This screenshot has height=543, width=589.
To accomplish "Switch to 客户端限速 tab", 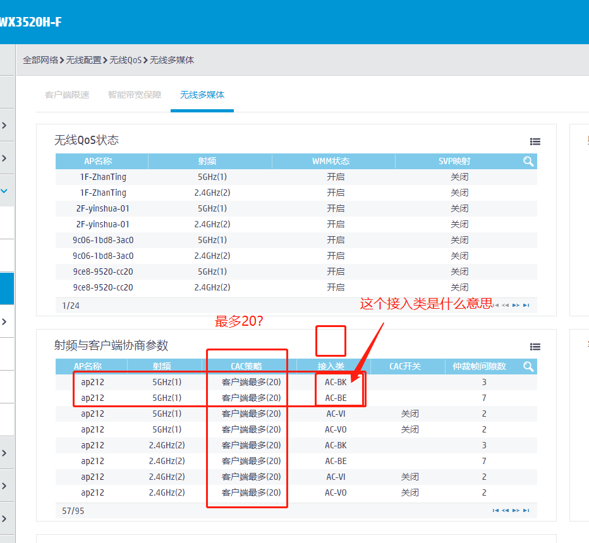I will [x=67, y=95].
